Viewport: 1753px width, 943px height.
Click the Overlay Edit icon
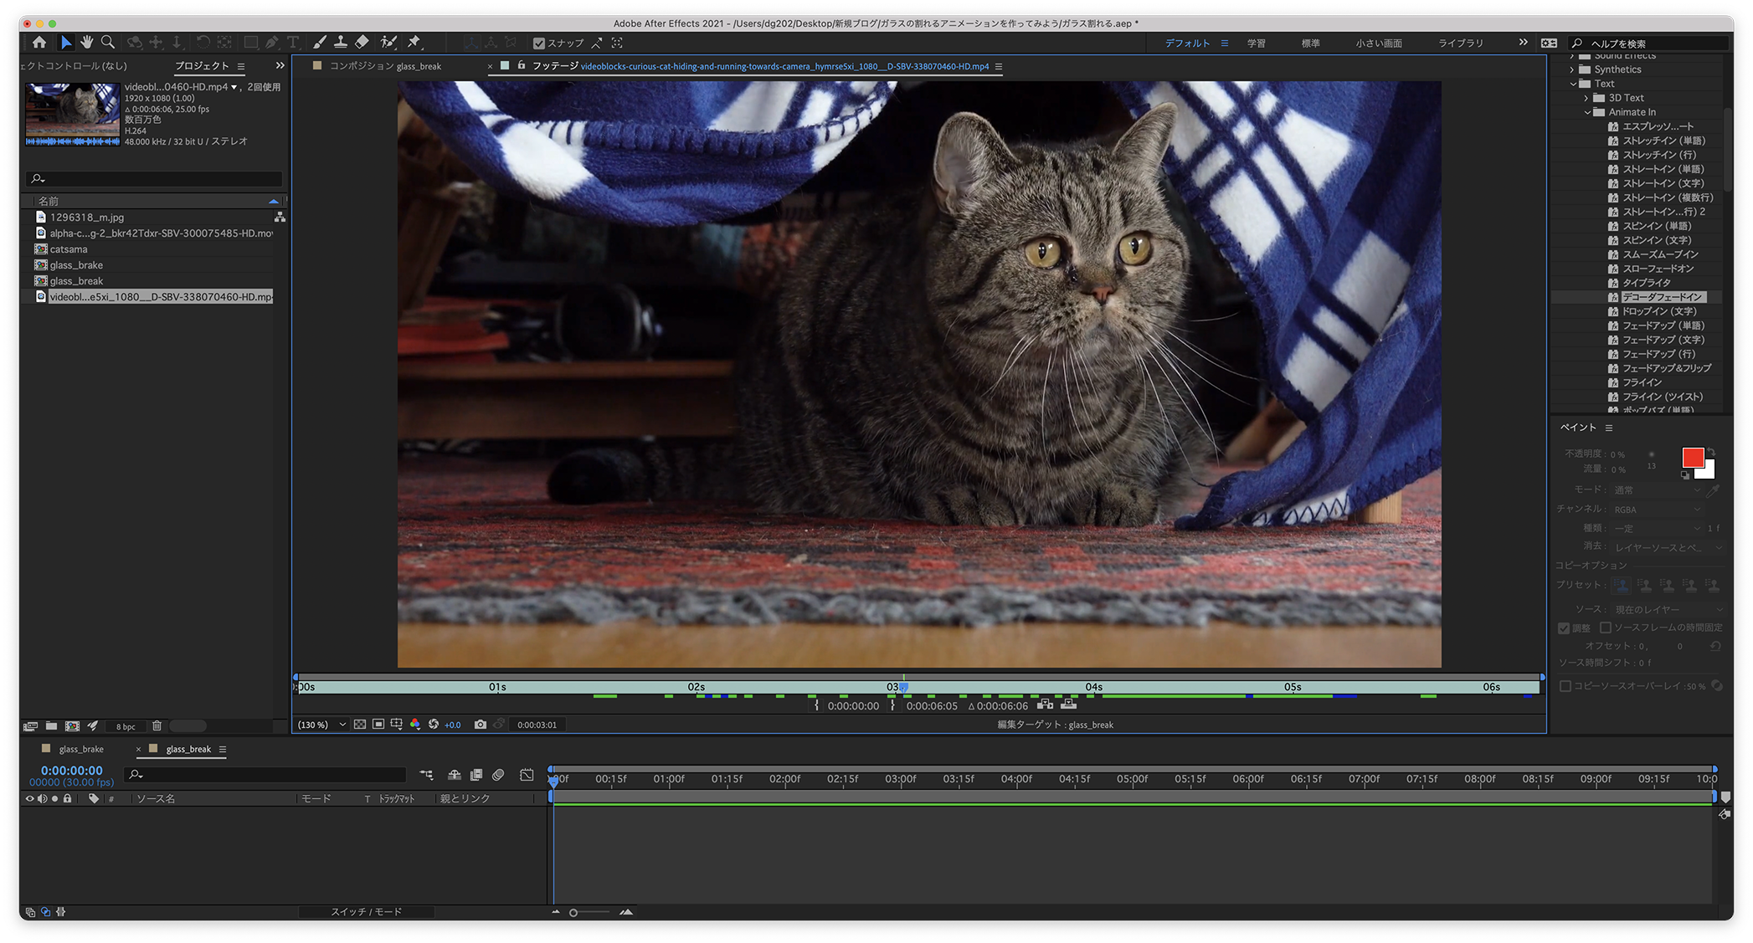(1069, 705)
